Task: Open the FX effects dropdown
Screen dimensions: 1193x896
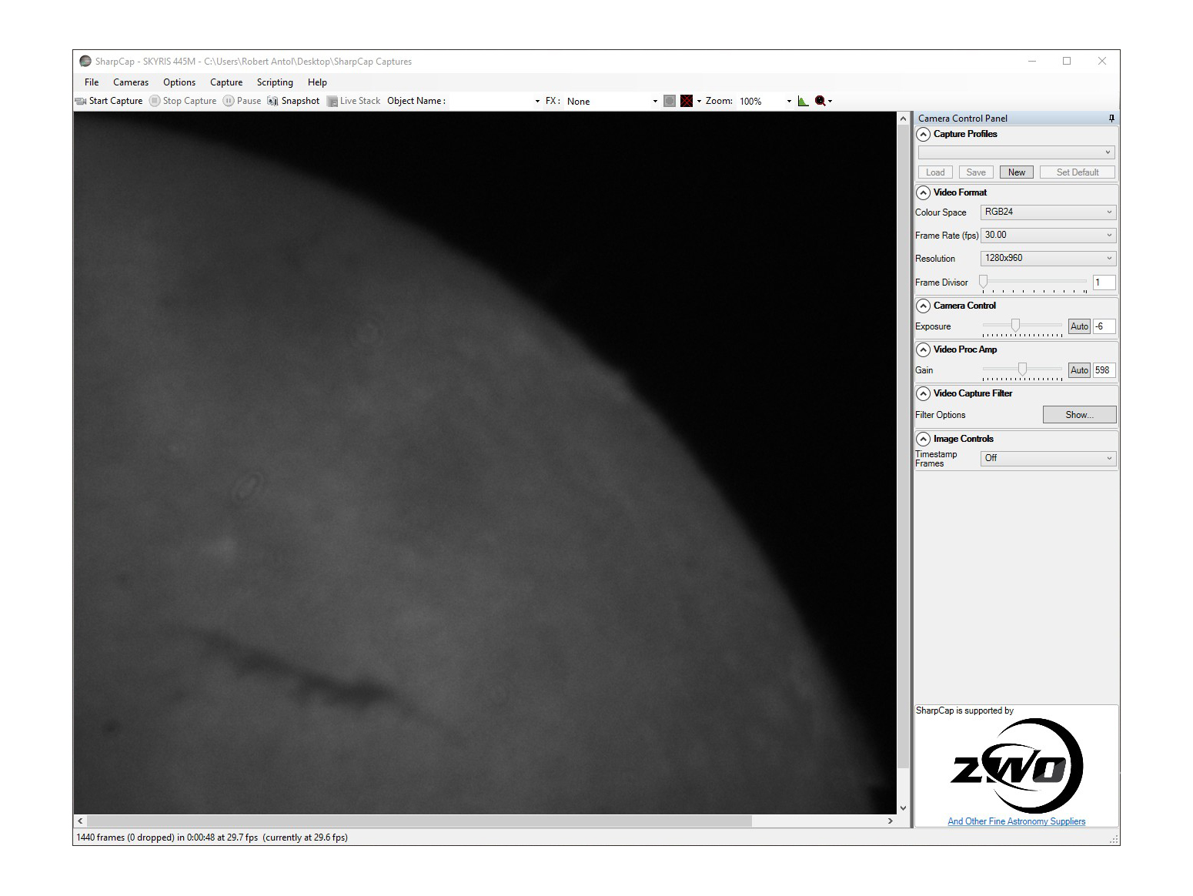Action: [655, 102]
